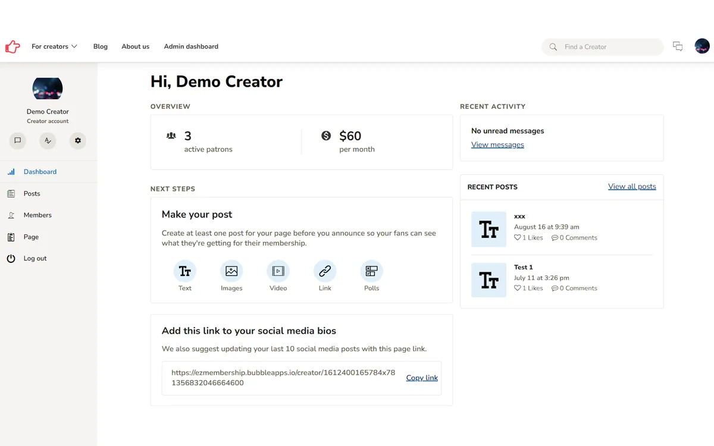Screen dimensions: 714x446
Task: Open the post titled Test 1
Action: pyautogui.click(x=524, y=267)
